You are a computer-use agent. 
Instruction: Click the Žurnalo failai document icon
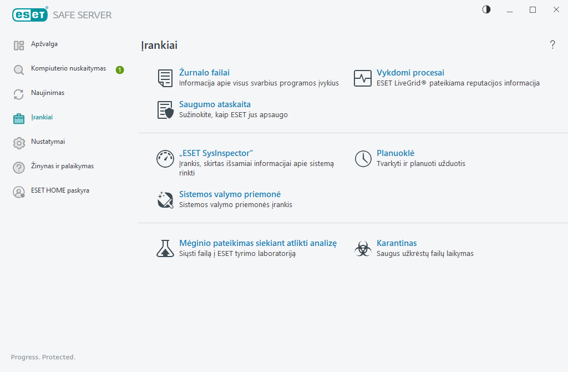coord(165,78)
